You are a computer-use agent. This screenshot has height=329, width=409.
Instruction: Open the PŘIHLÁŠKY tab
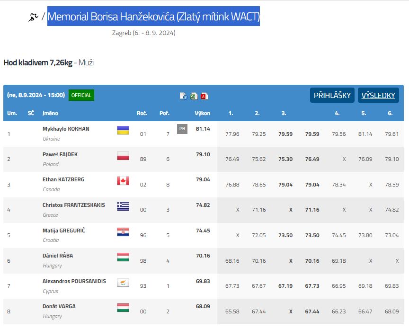[332, 95]
